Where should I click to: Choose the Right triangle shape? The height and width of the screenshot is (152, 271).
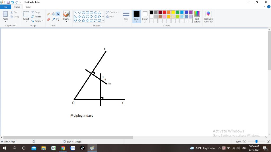tap(75, 17)
